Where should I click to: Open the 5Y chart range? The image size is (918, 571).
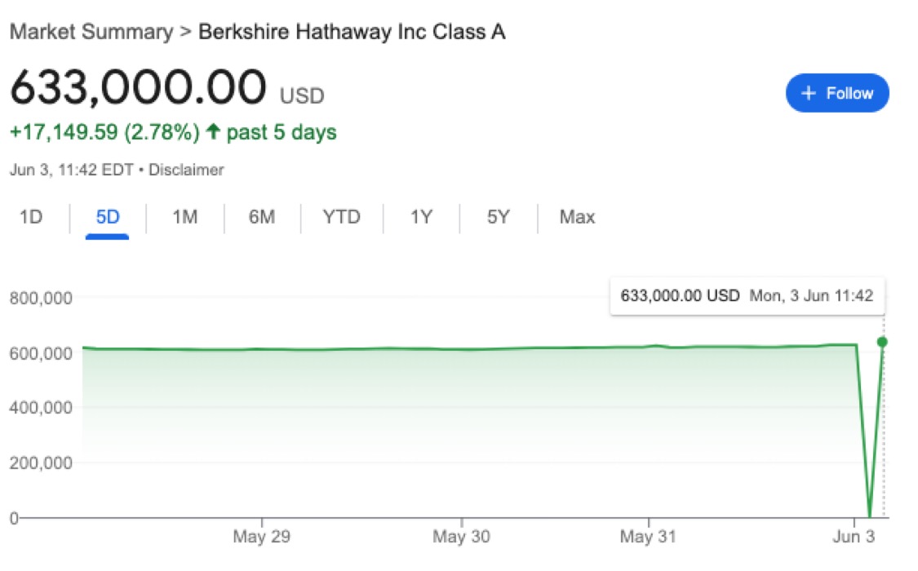click(x=498, y=218)
